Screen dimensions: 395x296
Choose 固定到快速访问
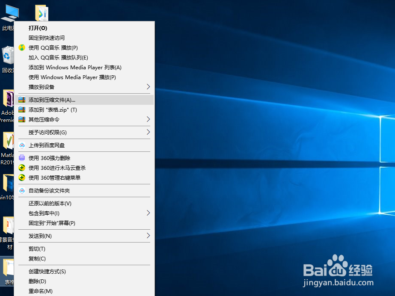point(84,38)
